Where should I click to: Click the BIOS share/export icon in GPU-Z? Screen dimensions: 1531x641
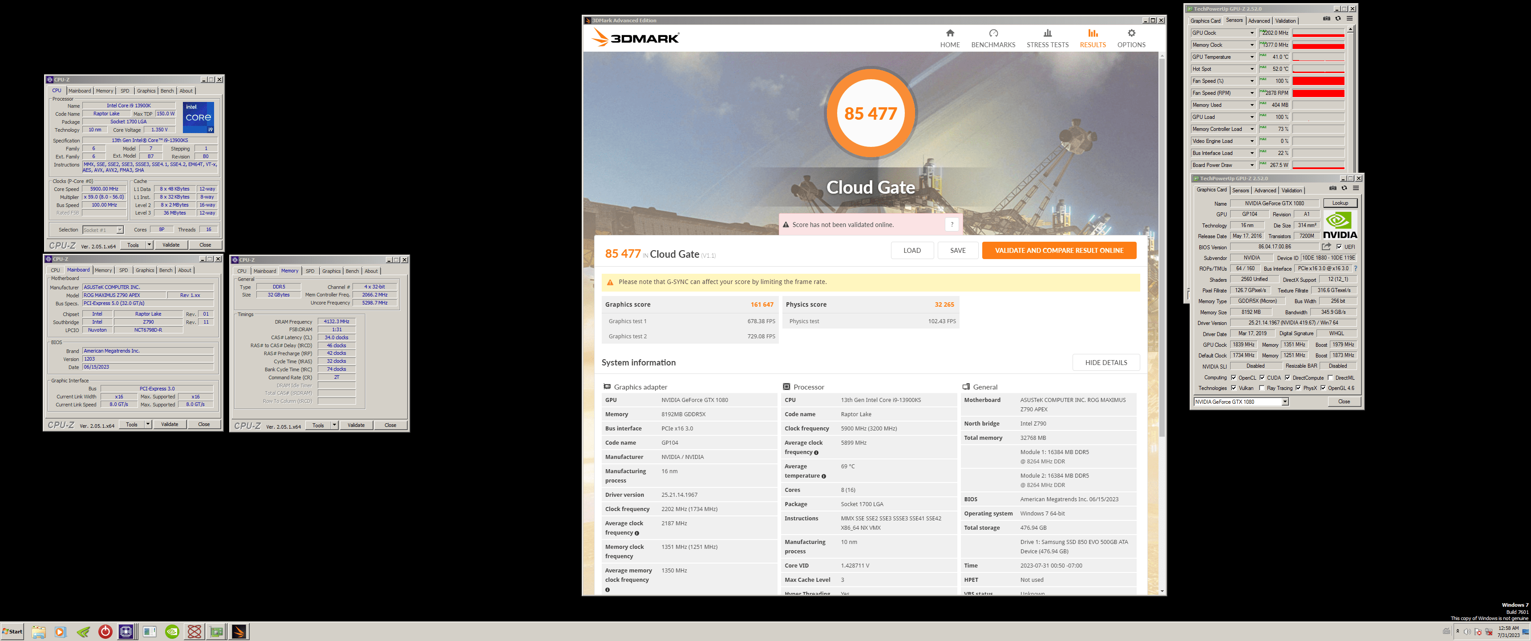(x=1326, y=247)
